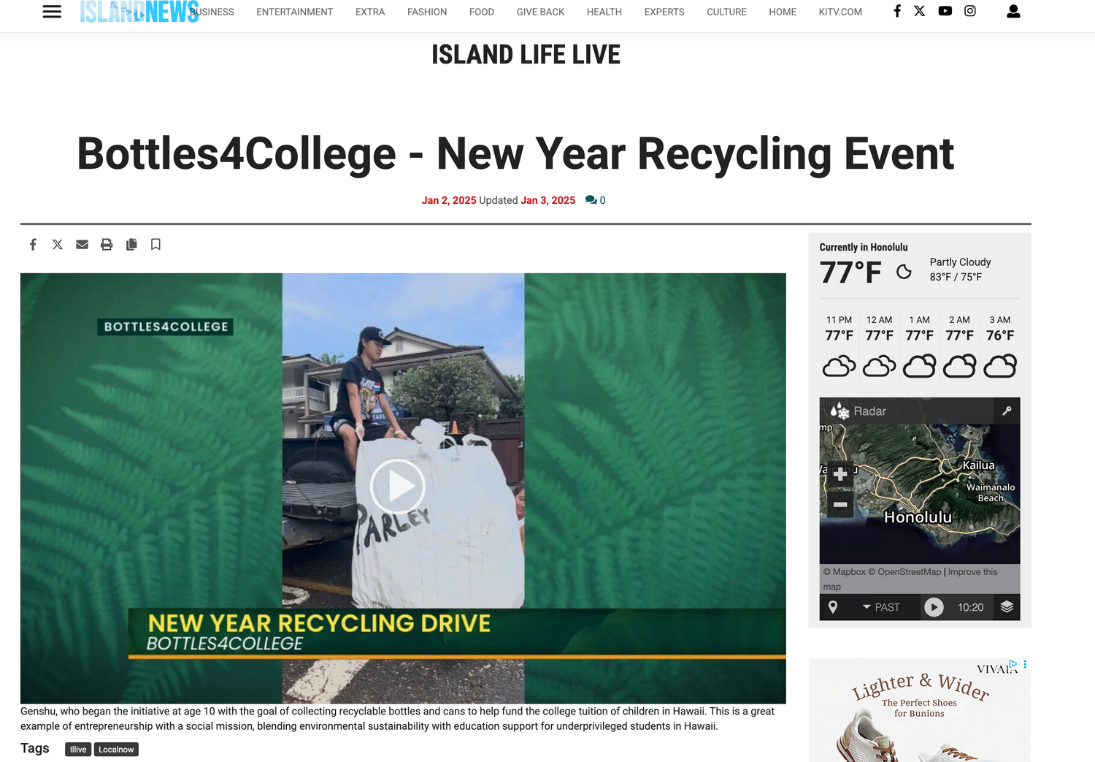Expand the PAST radar time dropdown

pyautogui.click(x=881, y=607)
